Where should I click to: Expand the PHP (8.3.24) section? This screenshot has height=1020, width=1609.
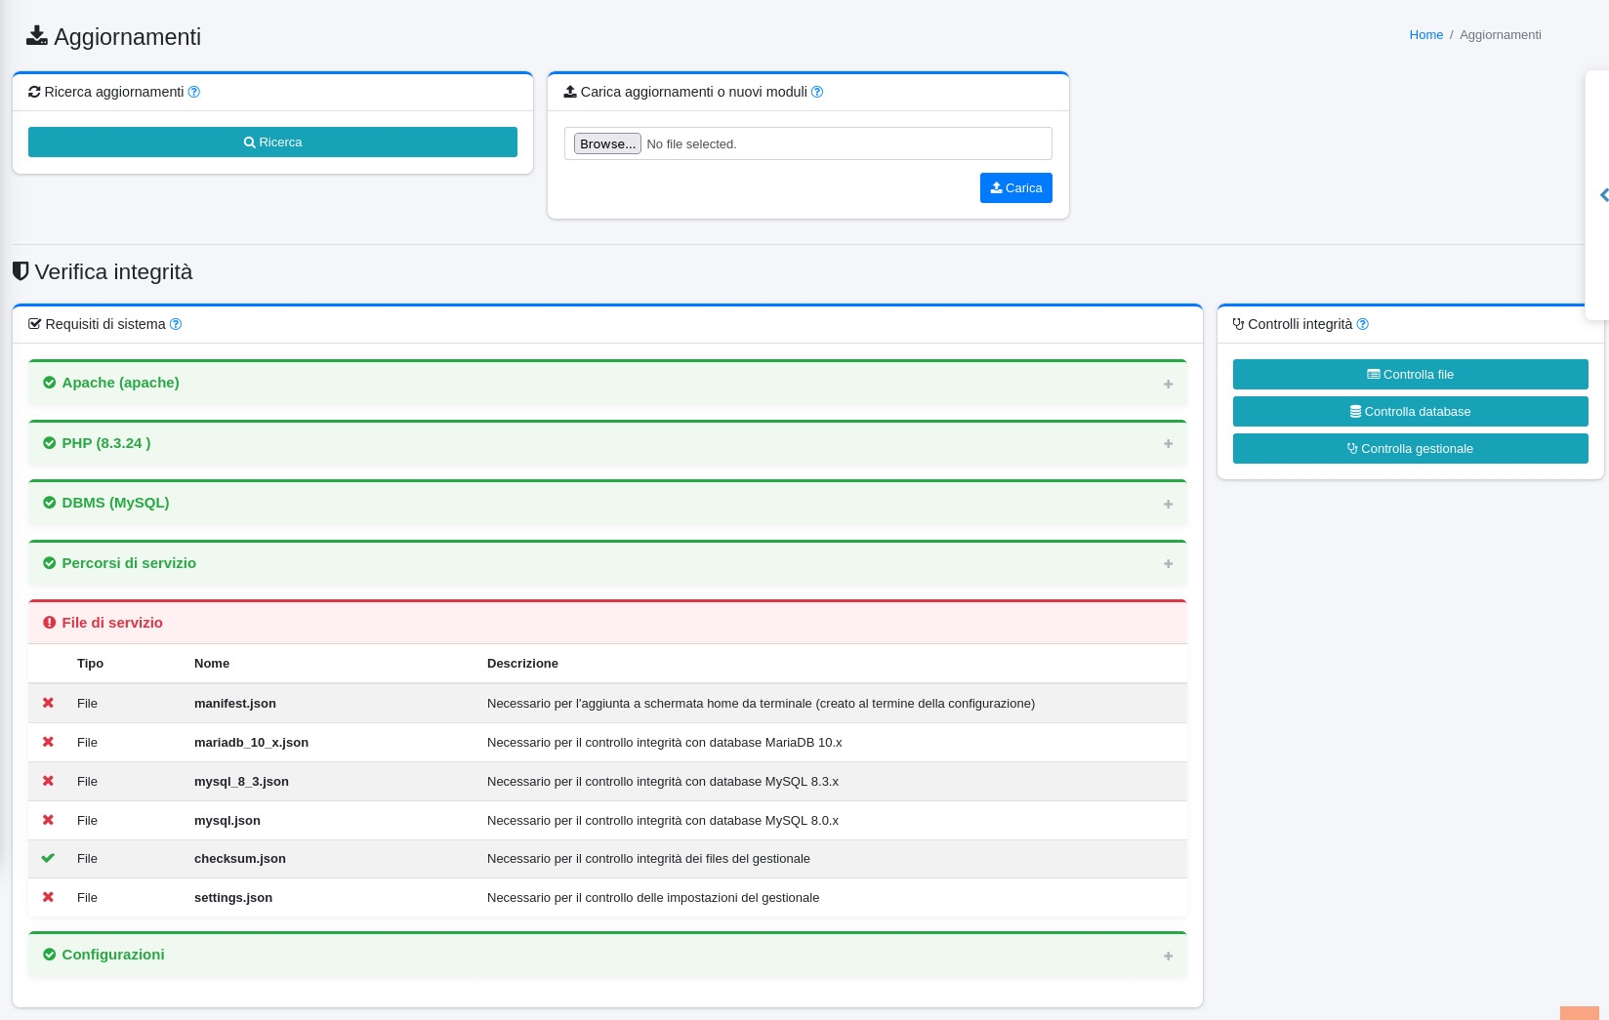[1168, 444]
